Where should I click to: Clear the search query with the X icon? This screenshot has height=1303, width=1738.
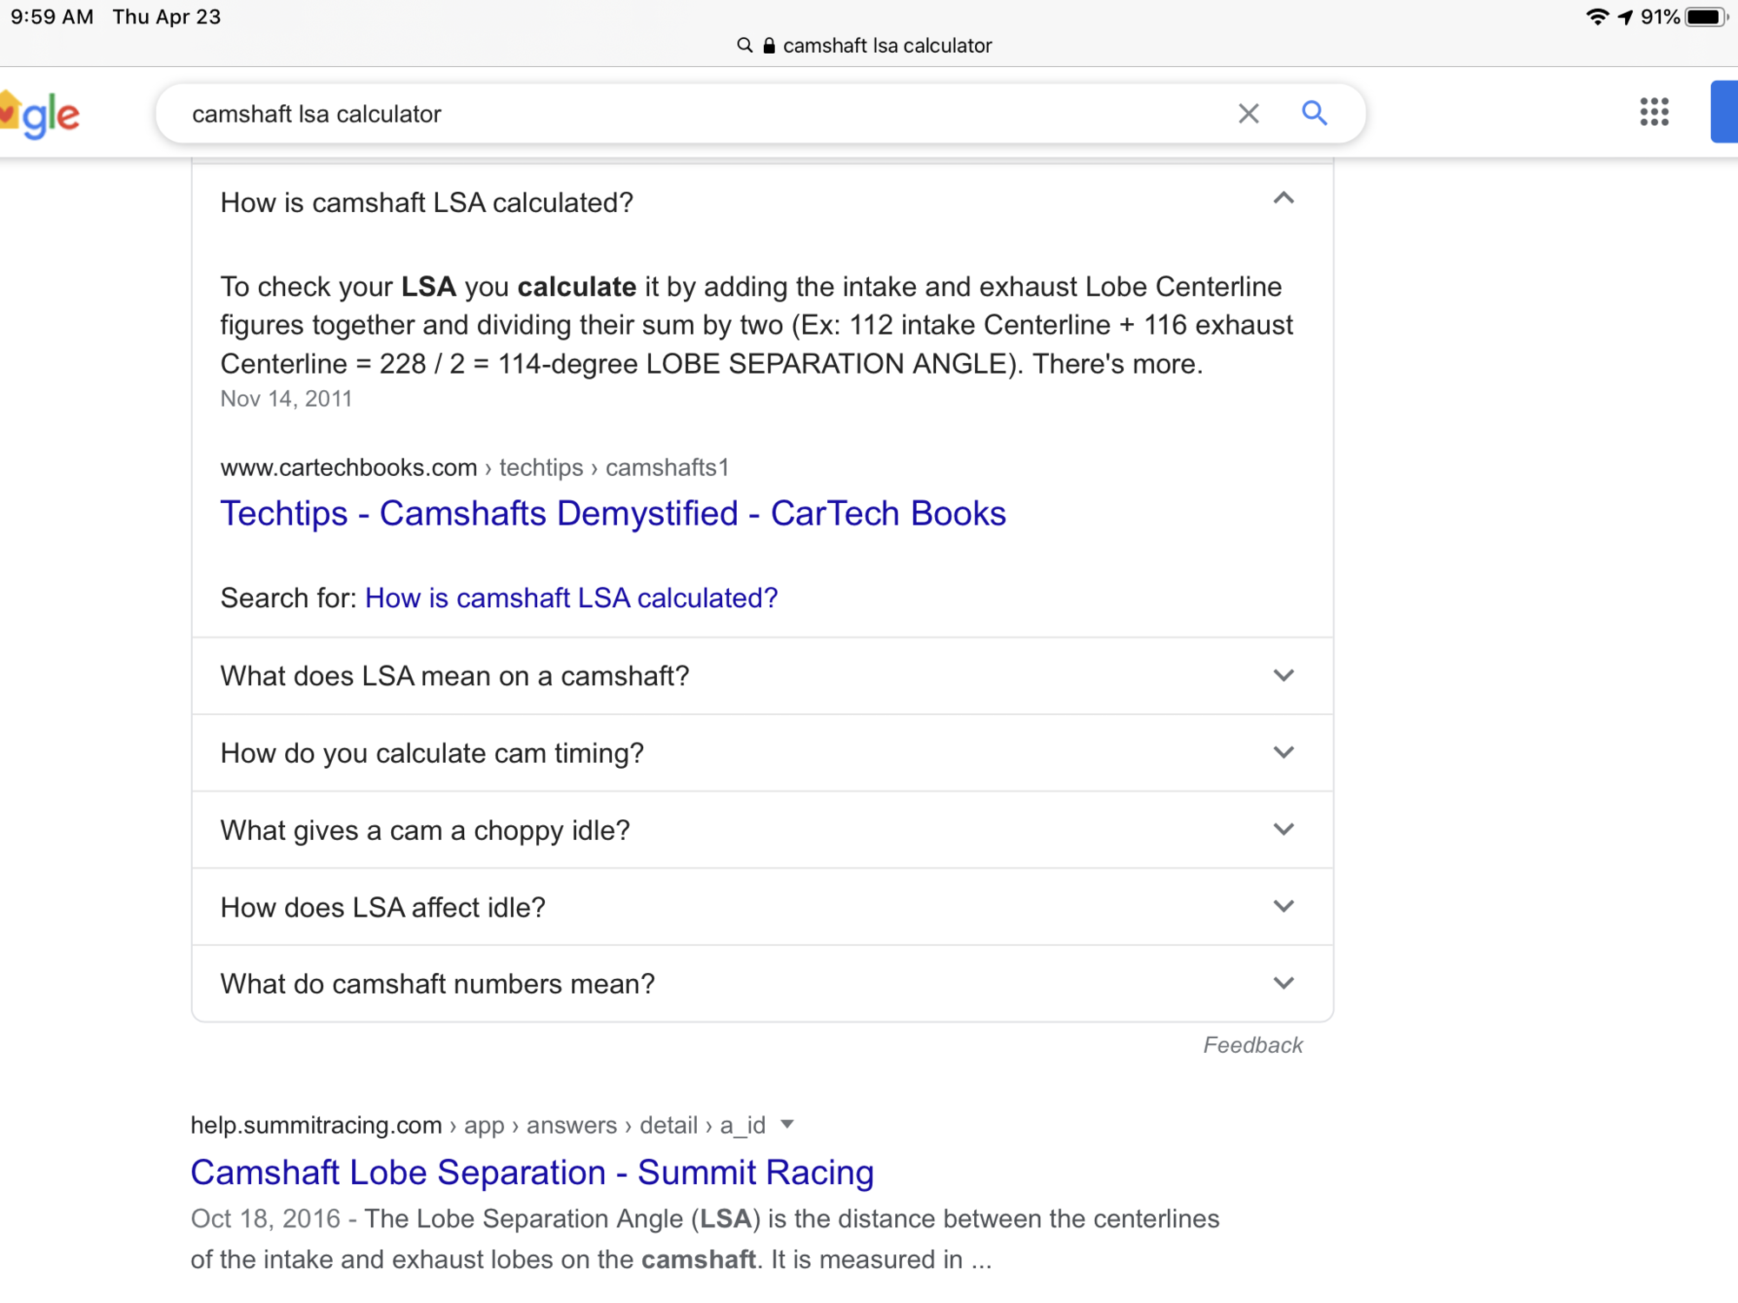(x=1249, y=113)
